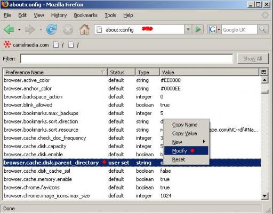Select browser.cache.disk.capacity row
The height and width of the screenshot is (214, 273).
pos(132,146)
